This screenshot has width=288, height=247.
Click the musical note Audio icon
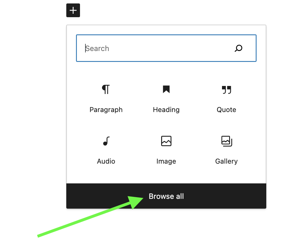click(106, 141)
